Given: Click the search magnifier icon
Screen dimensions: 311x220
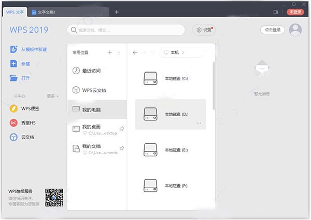Looking at the screenshot, I should tap(74, 30).
